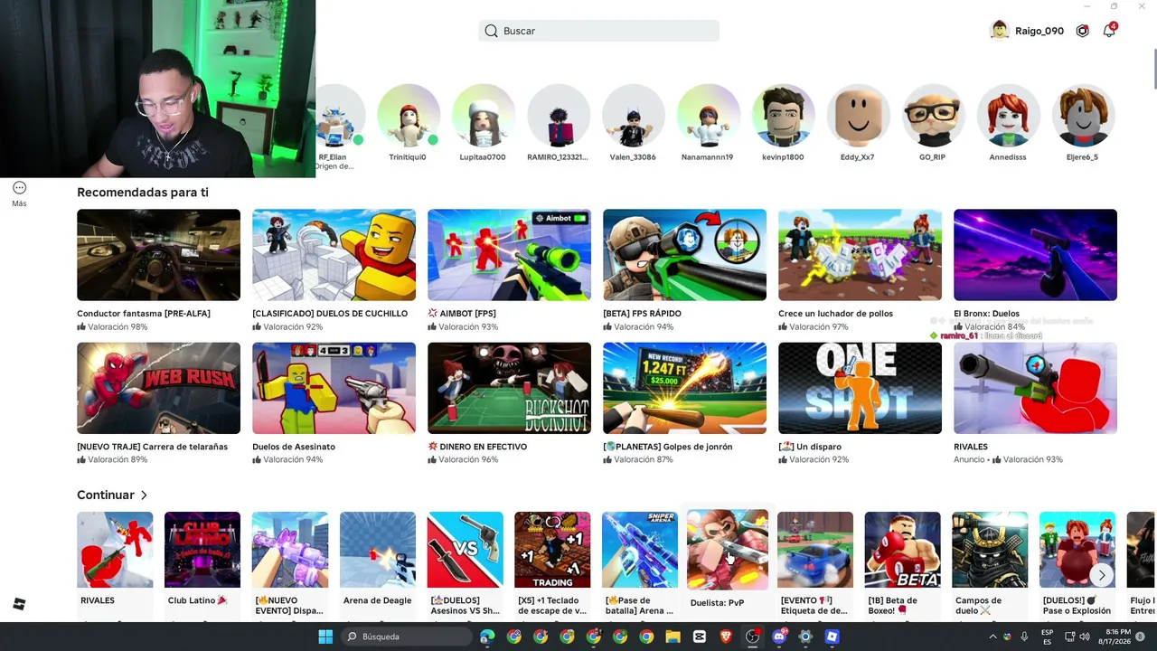Open CapCut from the taskbar

pyautogui.click(x=700, y=637)
